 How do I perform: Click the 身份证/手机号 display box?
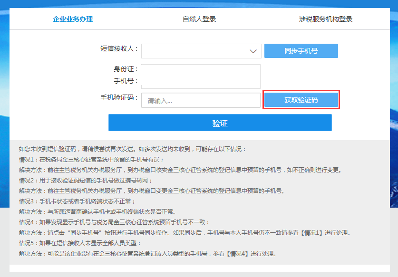click(200, 76)
